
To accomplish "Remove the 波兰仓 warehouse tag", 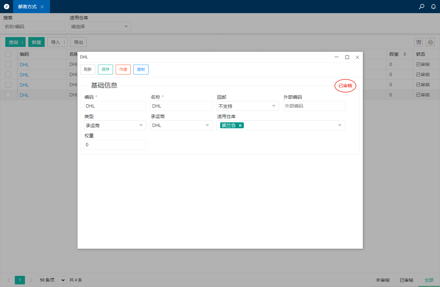I will coord(240,125).
